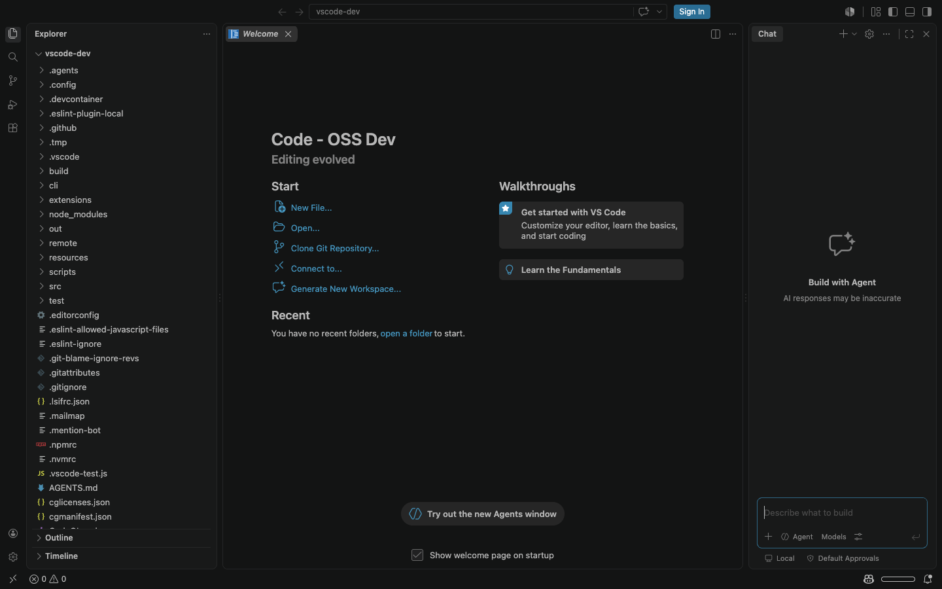Open Run and Debug view icon
Viewport: 942px width, 589px height.
pyautogui.click(x=12, y=104)
